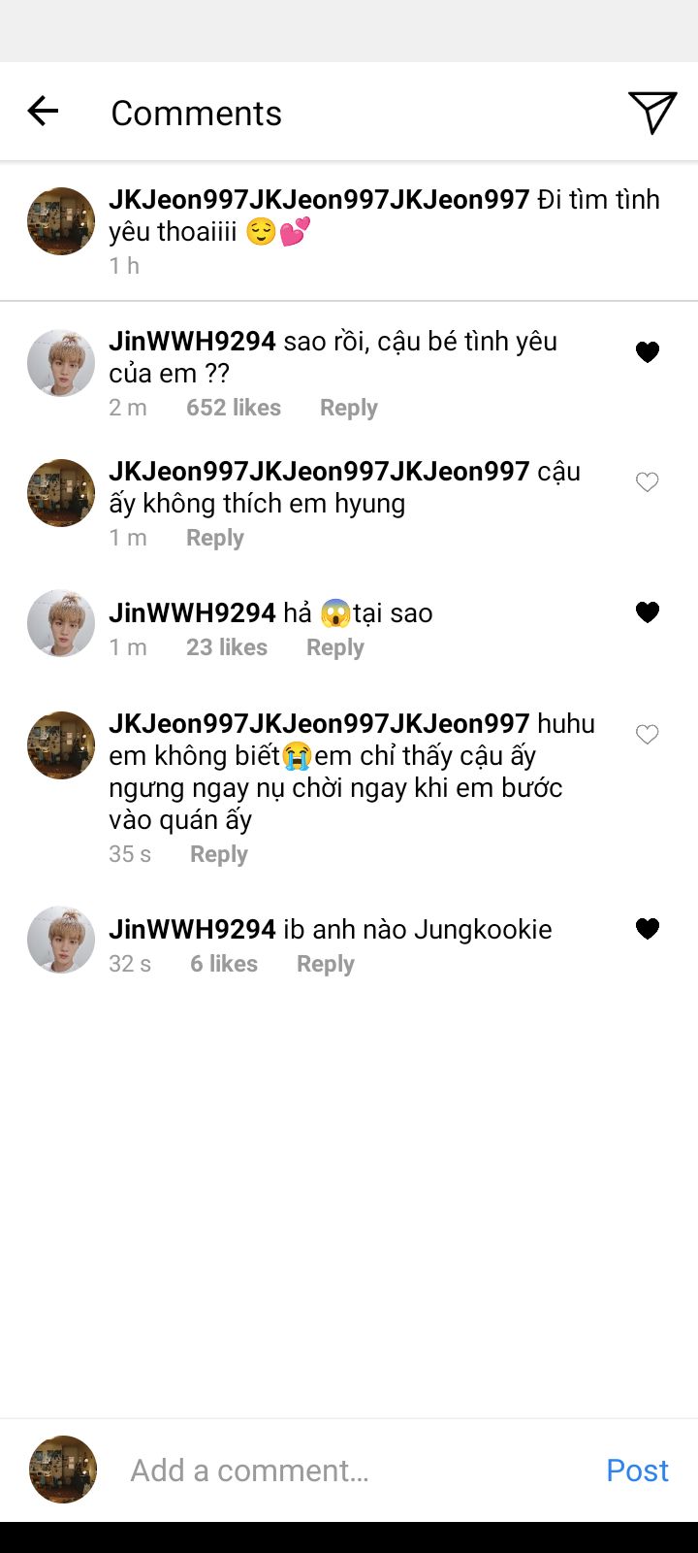Screen dimensions: 698x1553
Task: Open the 6 likes list
Action: coord(224,964)
